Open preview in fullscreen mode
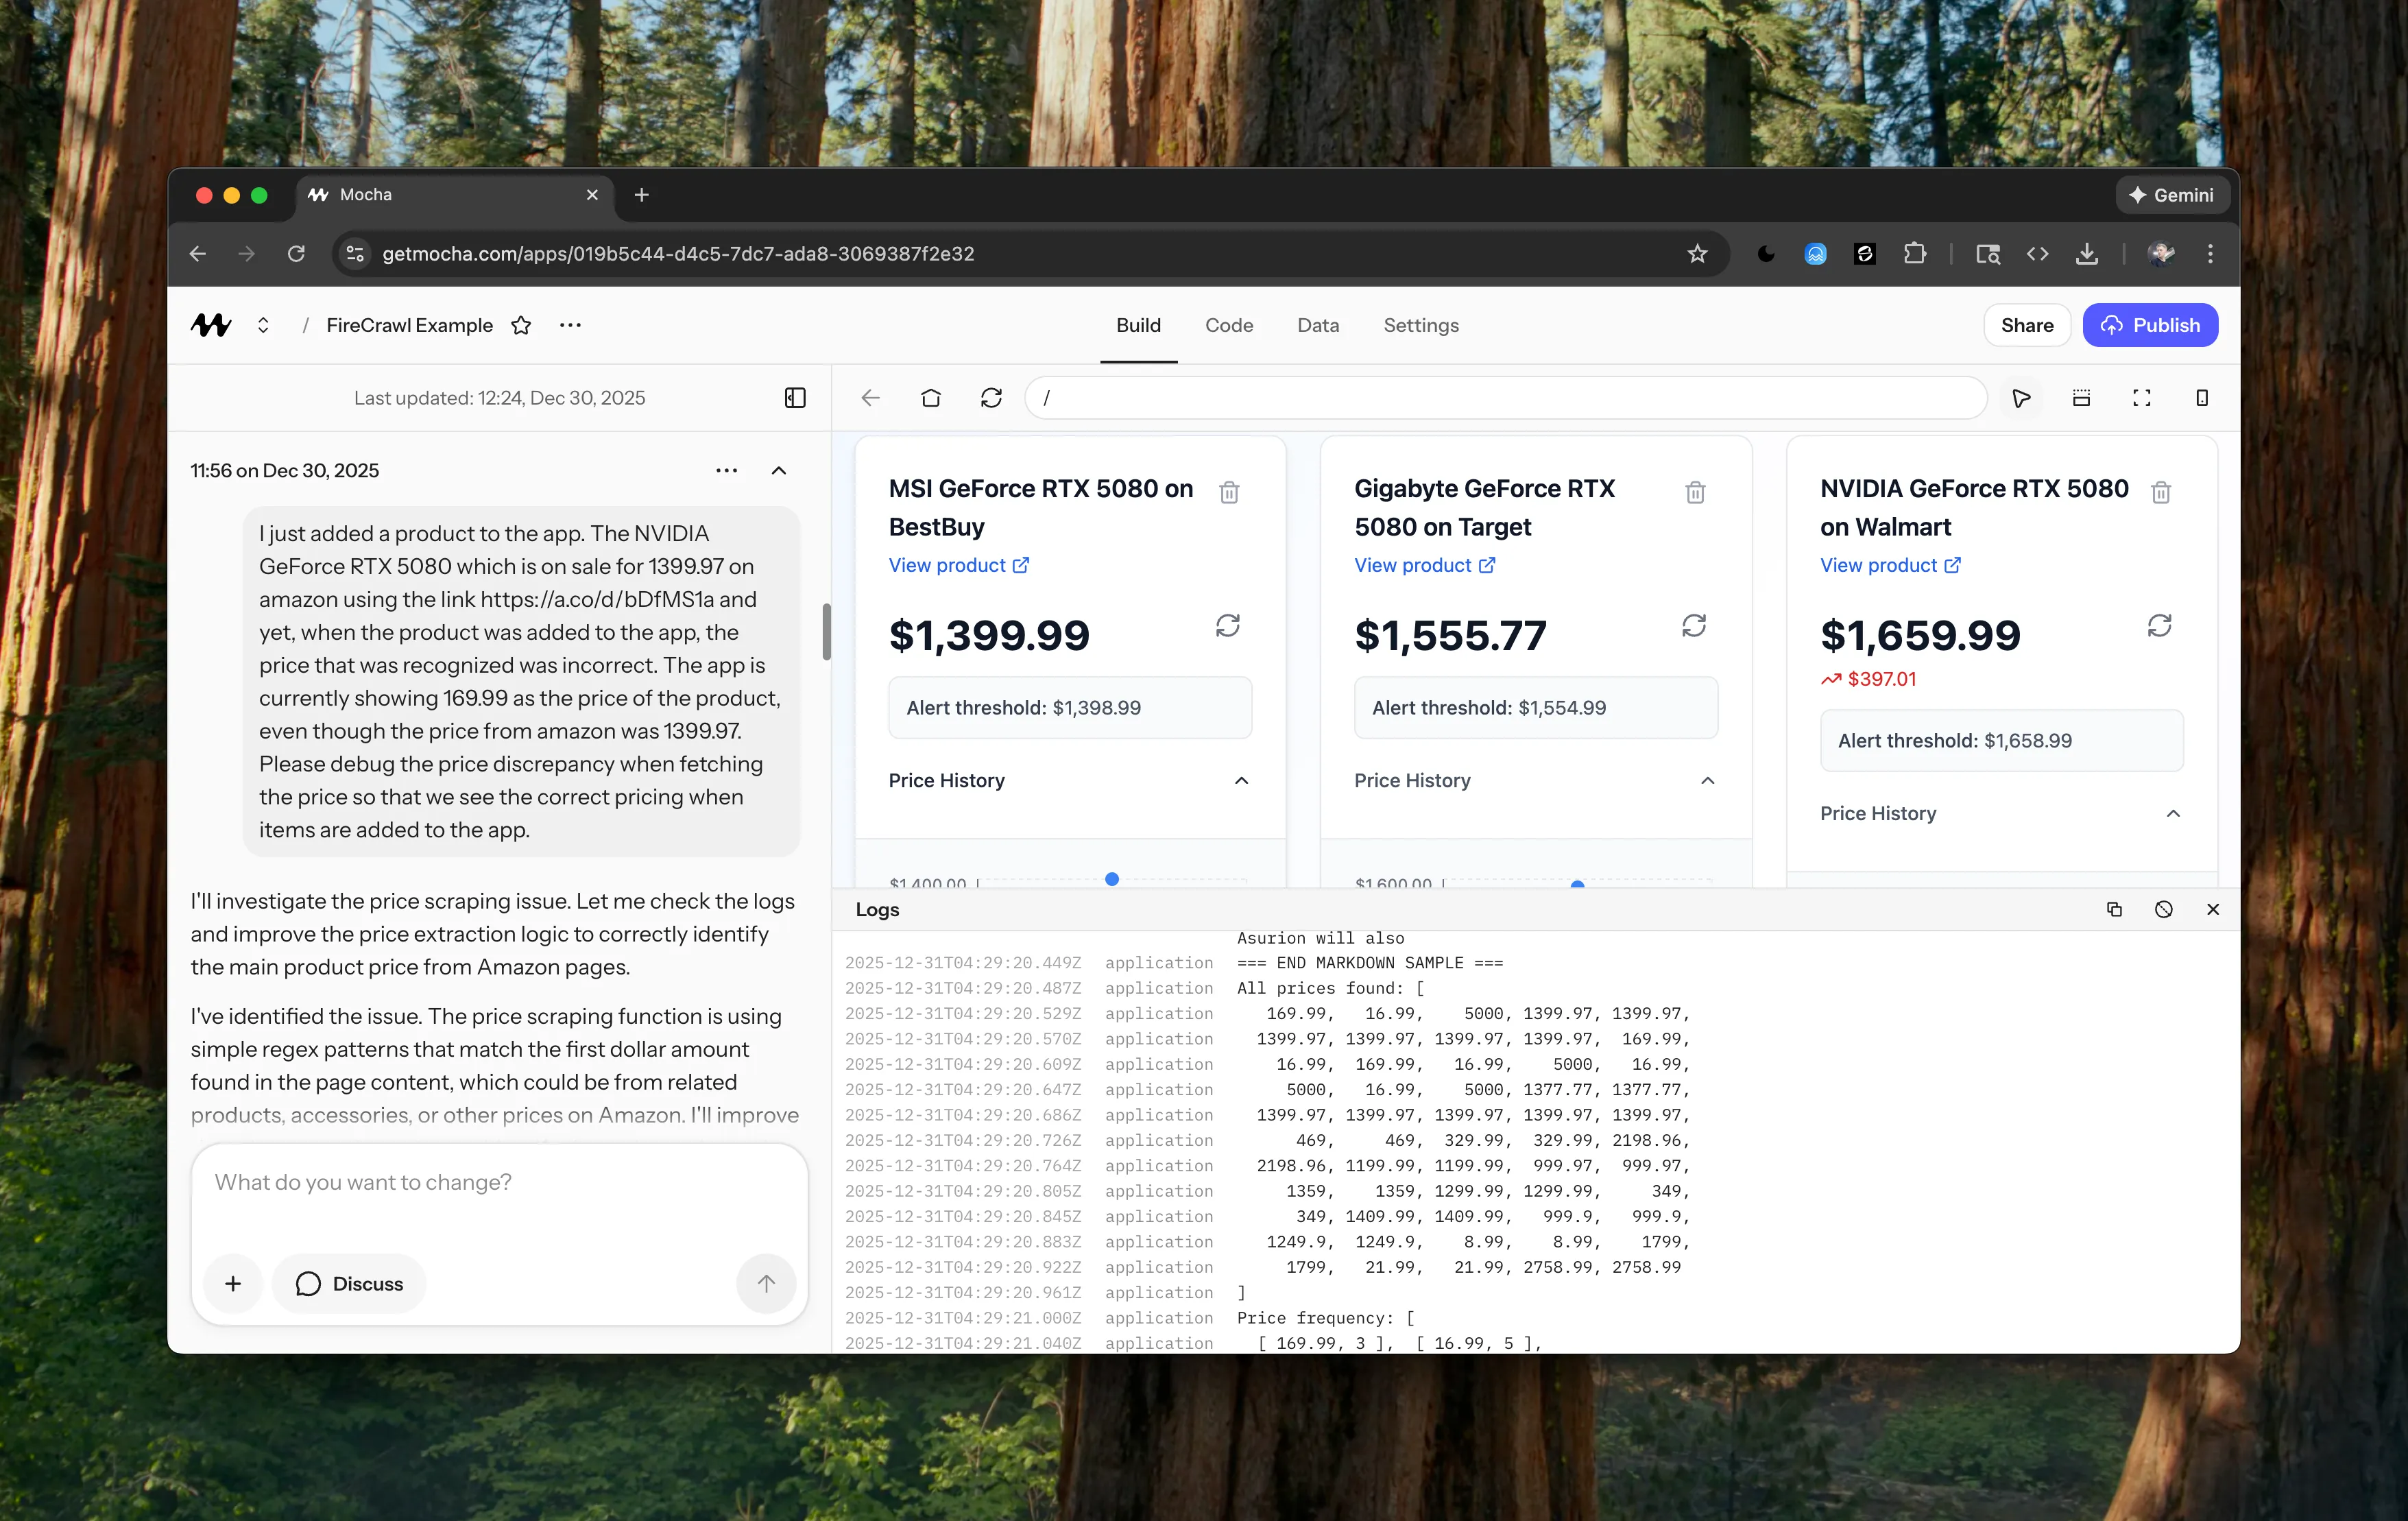The image size is (2408, 1521). click(x=2141, y=398)
